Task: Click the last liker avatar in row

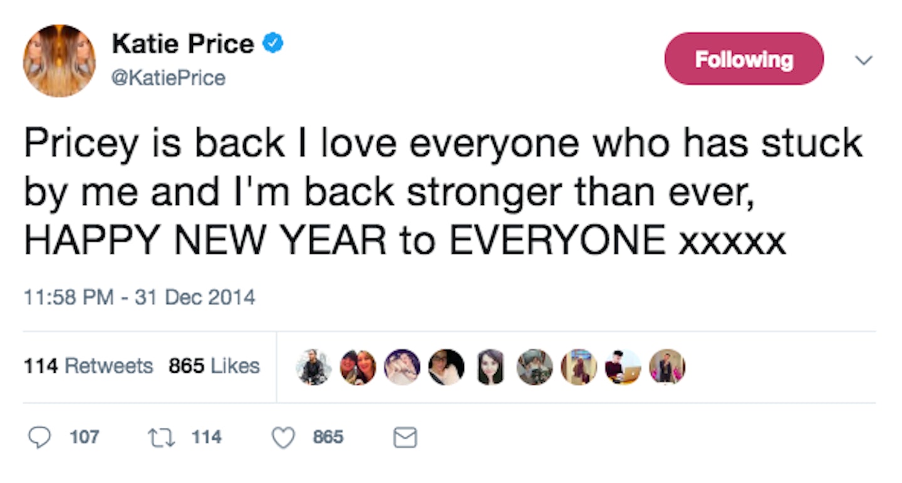Action: pos(667,367)
